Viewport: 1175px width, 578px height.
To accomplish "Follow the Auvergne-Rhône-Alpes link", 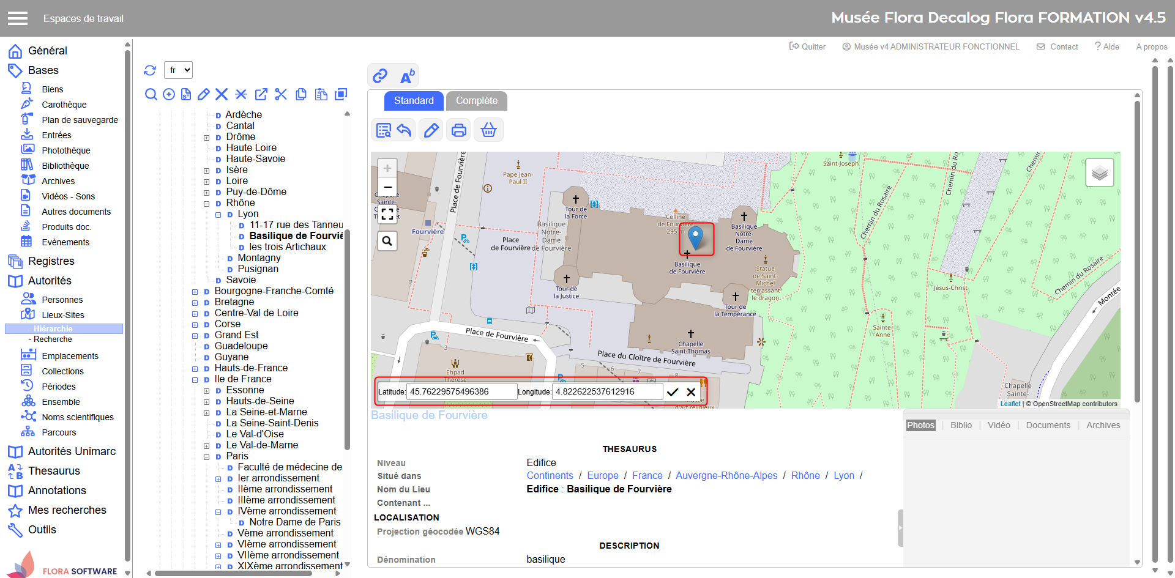I will (726, 476).
